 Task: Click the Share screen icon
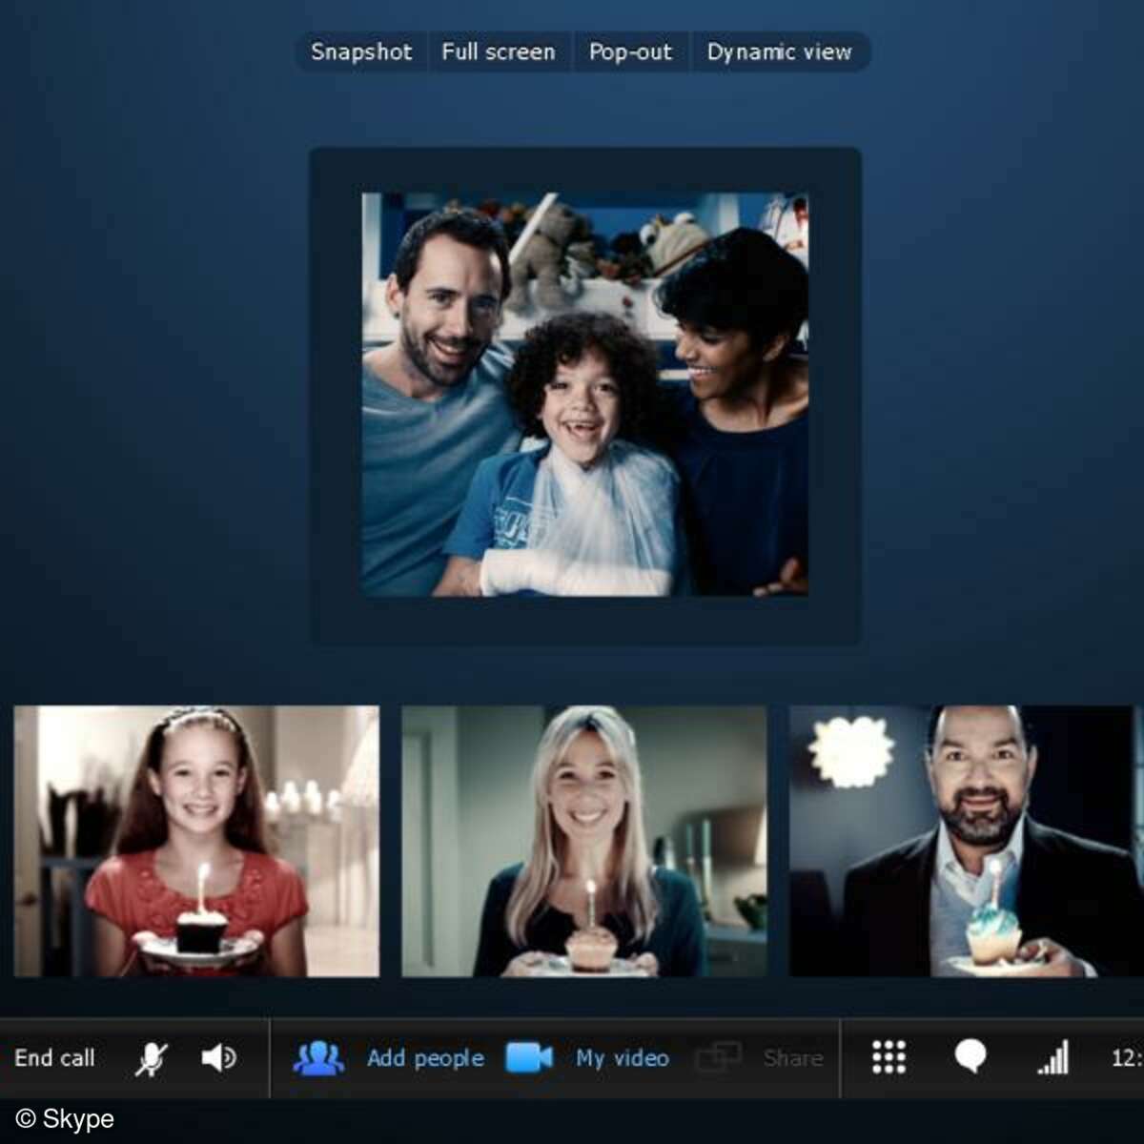(722, 1058)
